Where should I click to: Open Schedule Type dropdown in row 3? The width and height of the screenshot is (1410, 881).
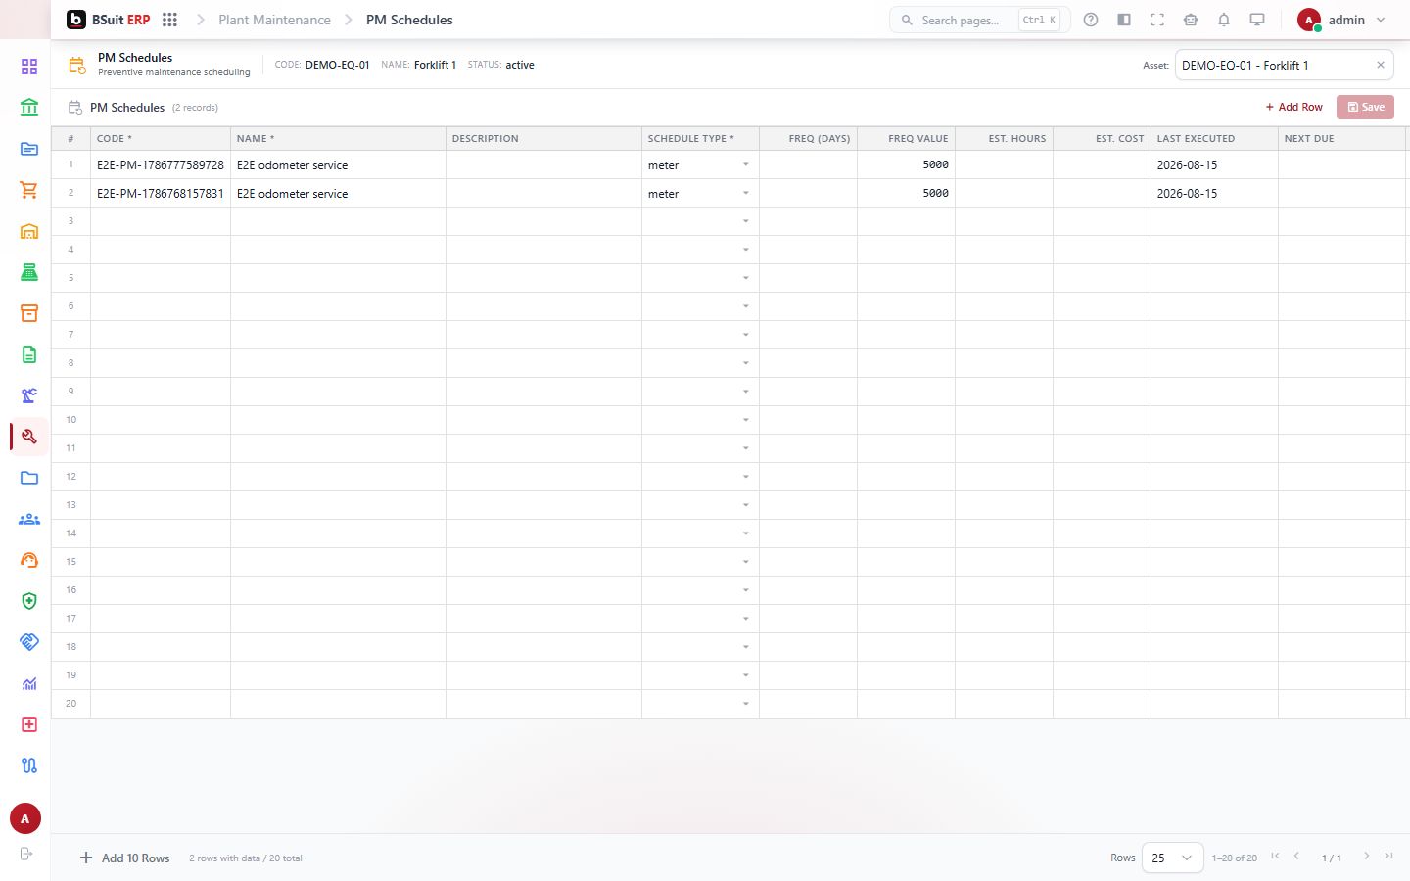tap(746, 222)
